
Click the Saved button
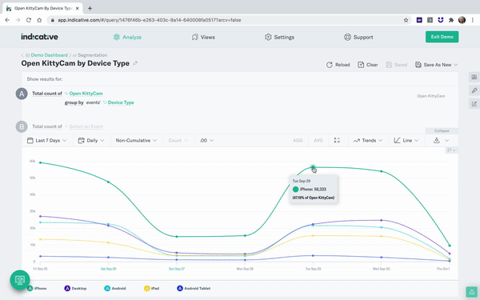397,65
